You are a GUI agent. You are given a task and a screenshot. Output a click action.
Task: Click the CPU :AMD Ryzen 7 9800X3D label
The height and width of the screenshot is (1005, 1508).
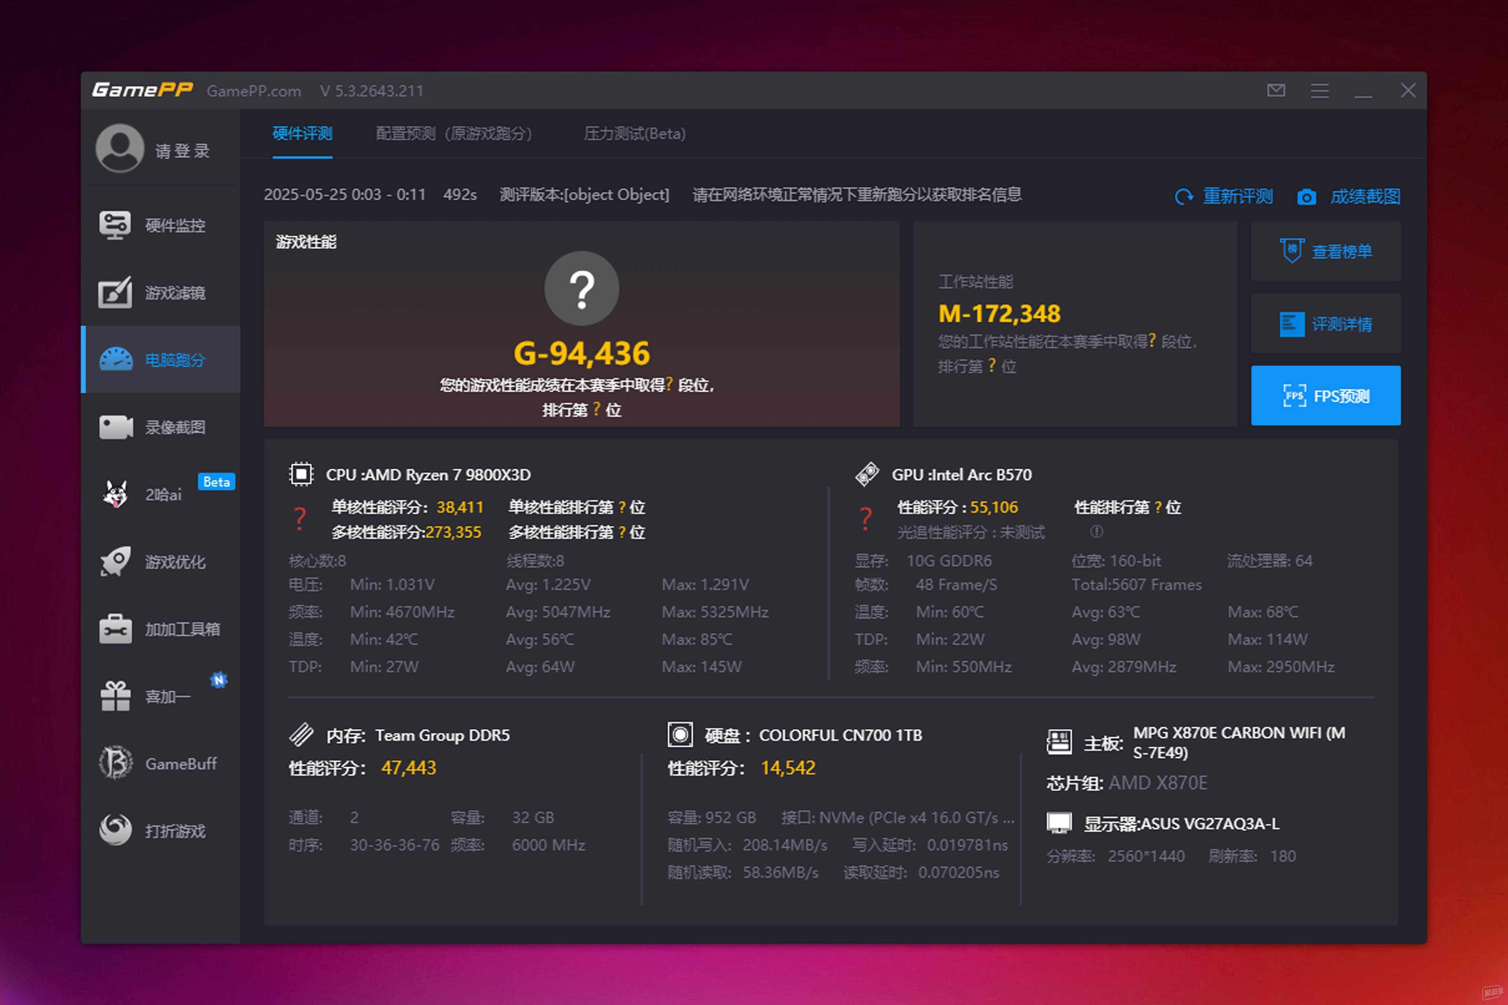click(428, 475)
